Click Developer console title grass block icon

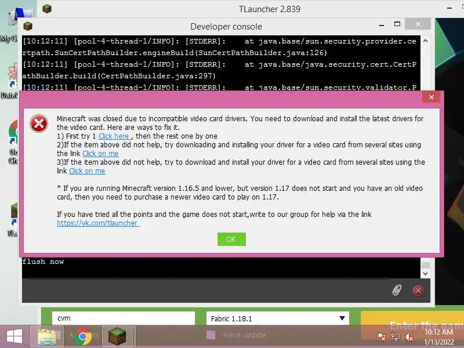tap(28, 26)
